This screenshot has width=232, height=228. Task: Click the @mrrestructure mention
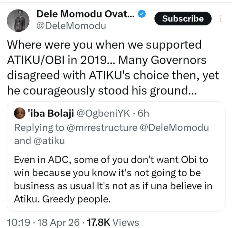coord(102,127)
